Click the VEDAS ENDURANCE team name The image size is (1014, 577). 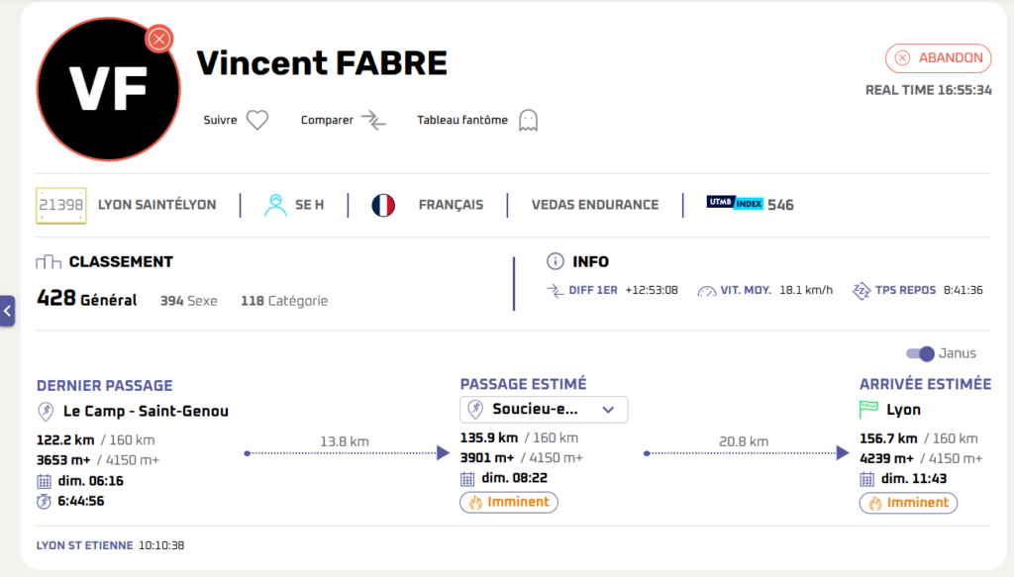pyautogui.click(x=594, y=205)
